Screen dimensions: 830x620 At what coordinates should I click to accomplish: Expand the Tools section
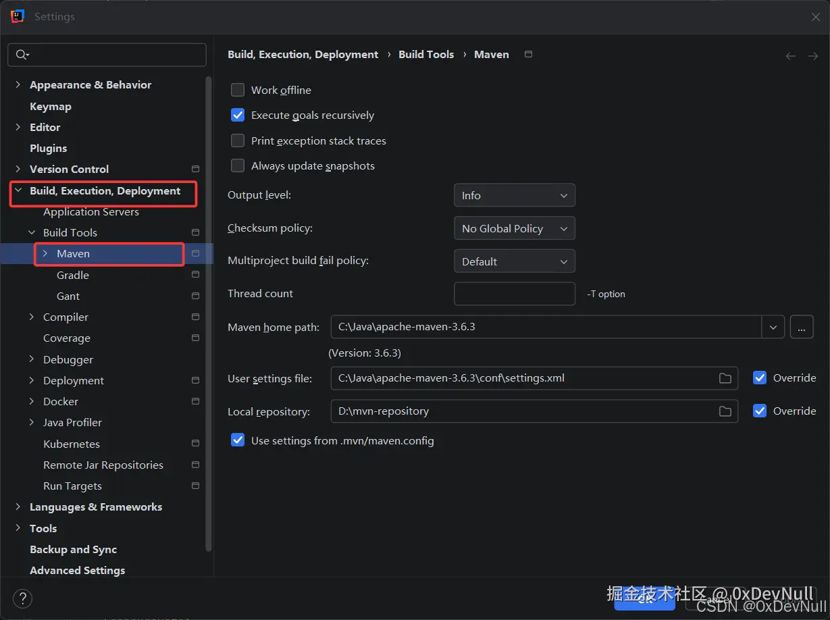[x=18, y=528]
